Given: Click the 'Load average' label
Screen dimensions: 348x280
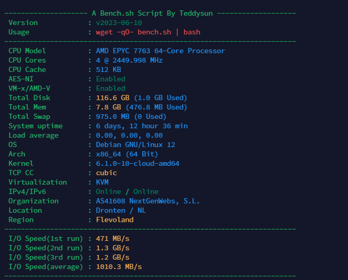Looking at the screenshot, I should tap(33, 136).
